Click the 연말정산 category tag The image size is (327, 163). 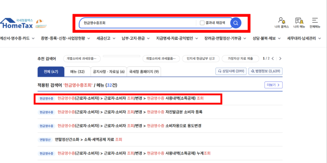click(45, 140)
